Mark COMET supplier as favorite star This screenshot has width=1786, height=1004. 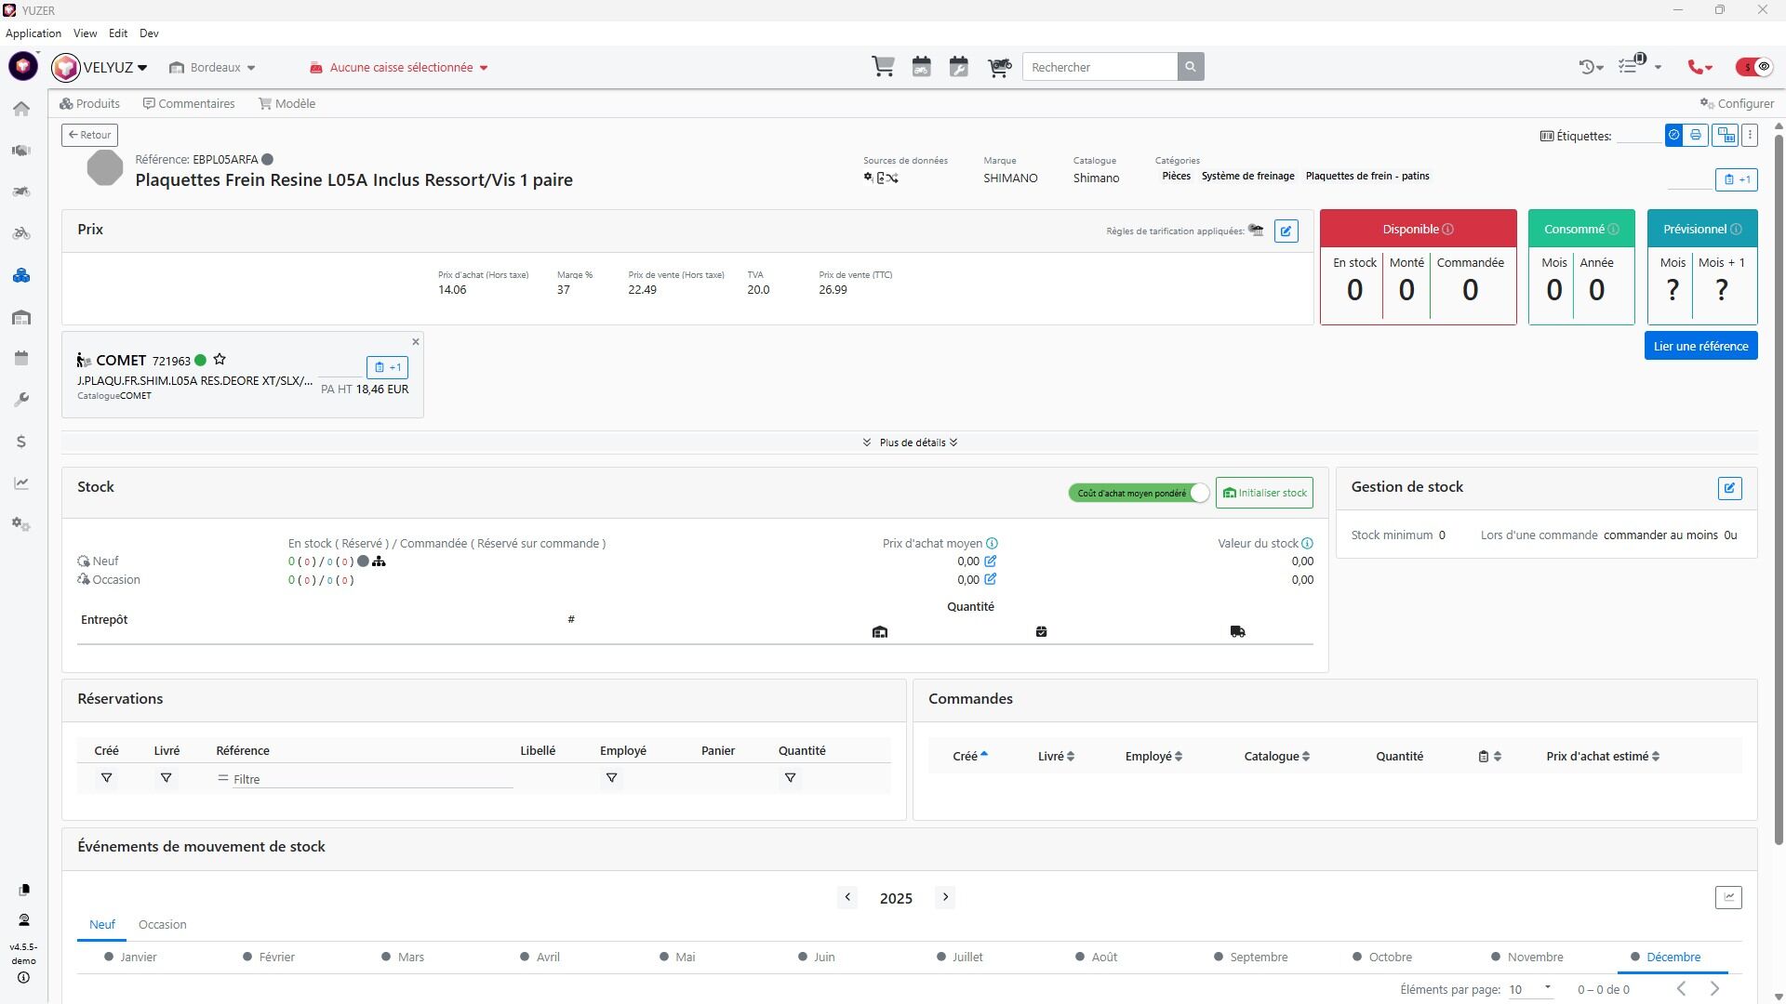coord(220,360)
